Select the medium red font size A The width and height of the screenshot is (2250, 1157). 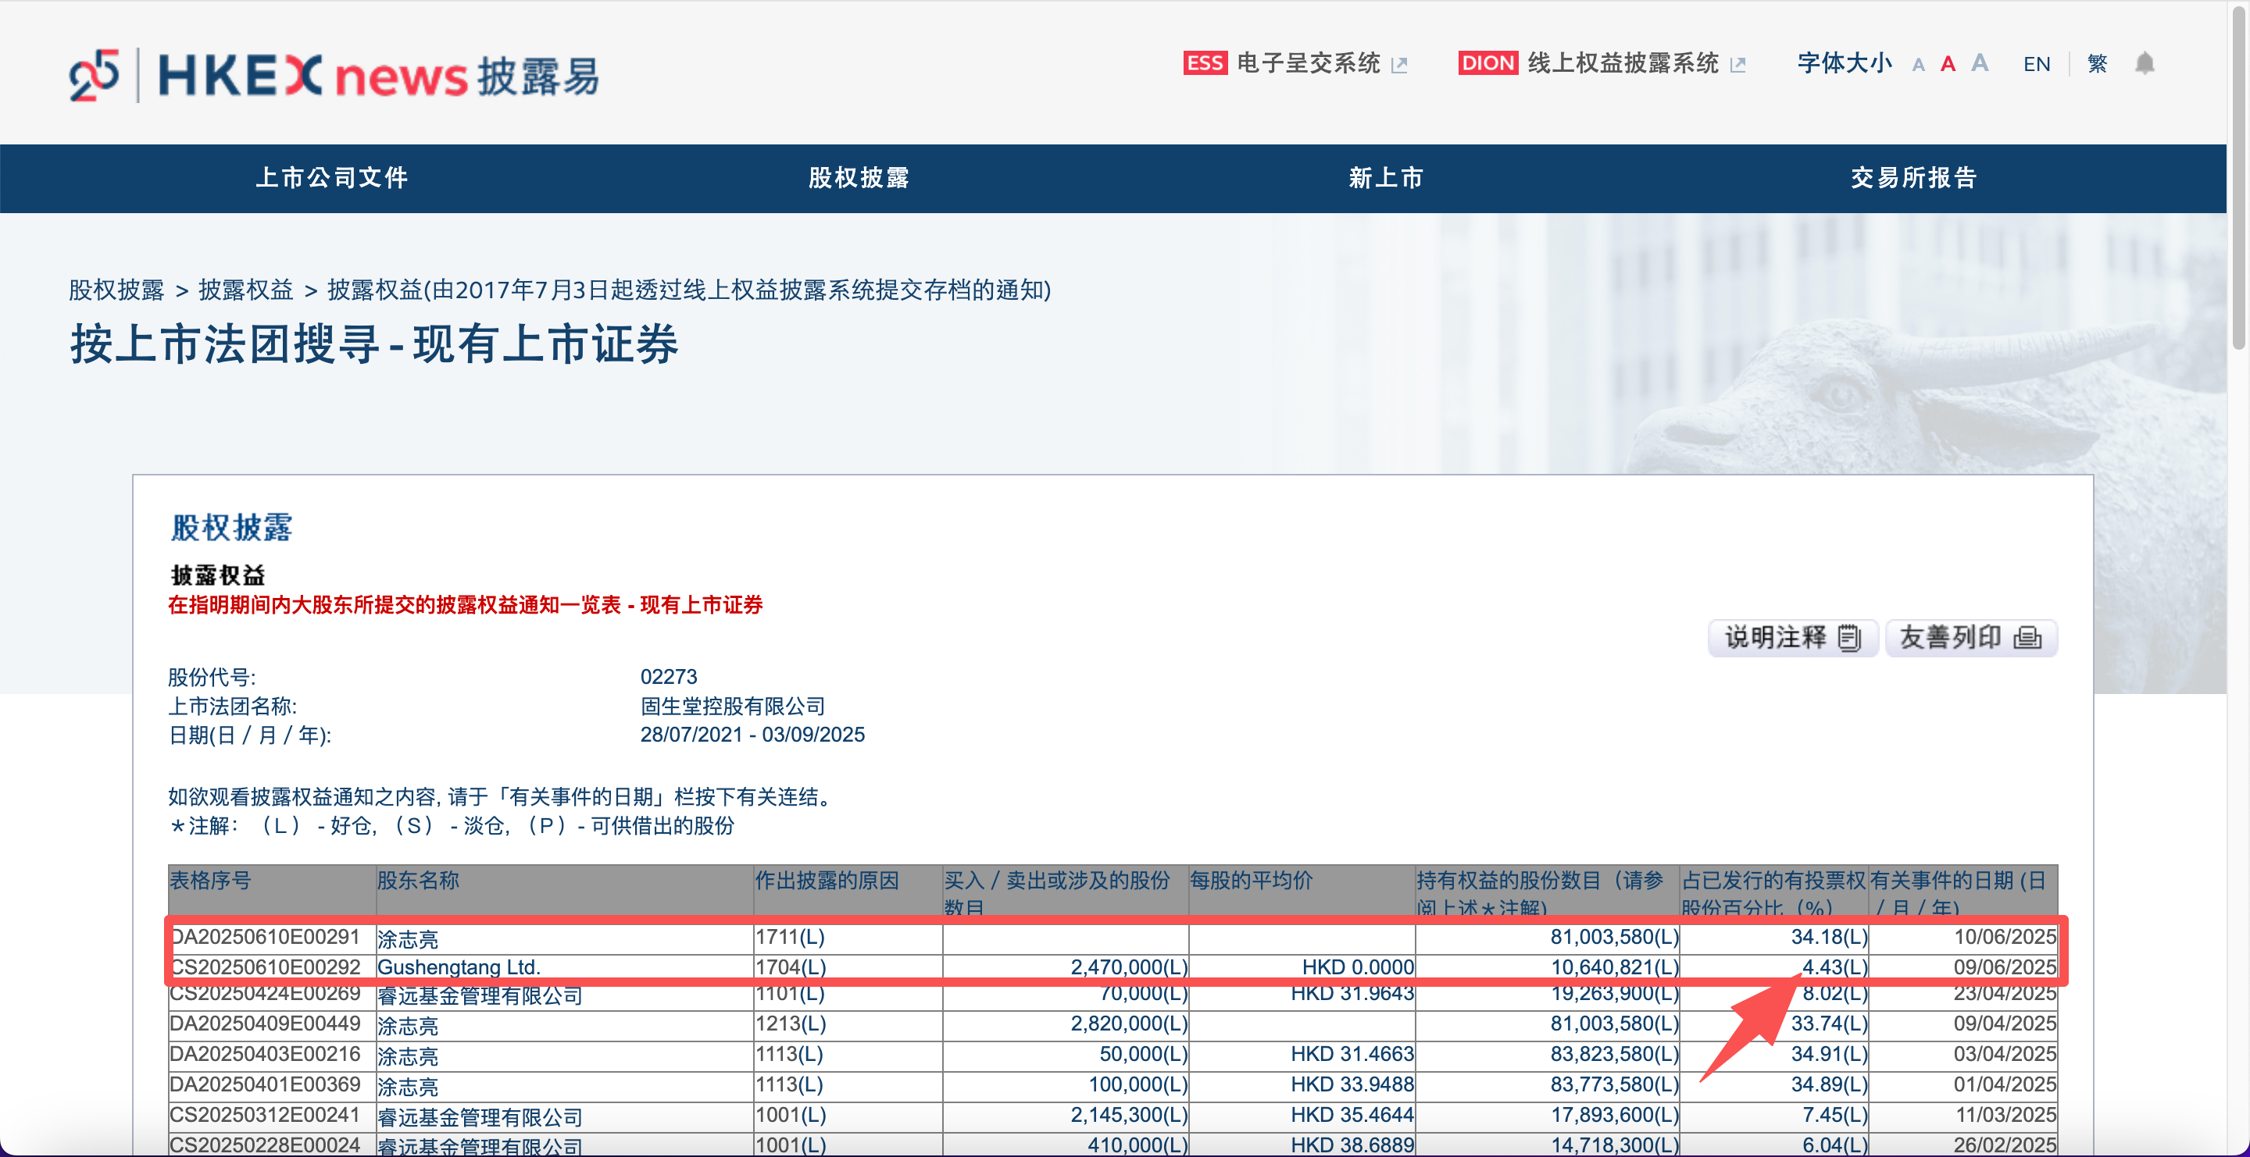1948,64
